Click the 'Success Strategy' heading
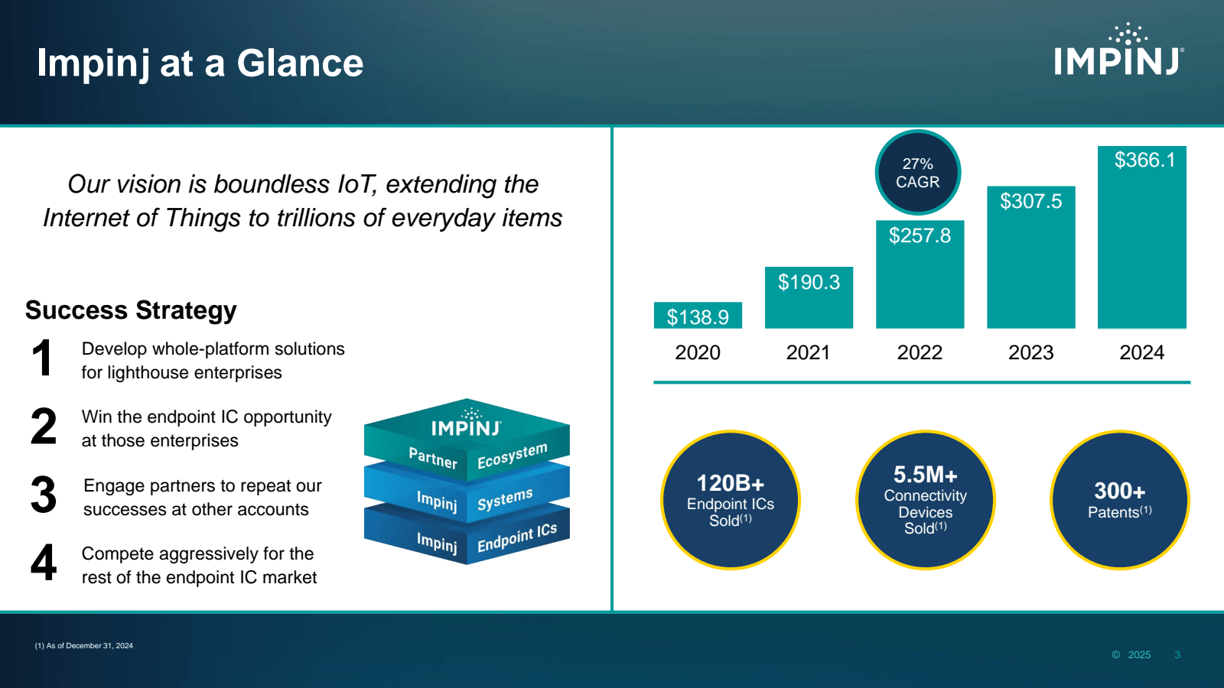The width and height of the screenshot is (1224, 688). (x=131, y=310)
